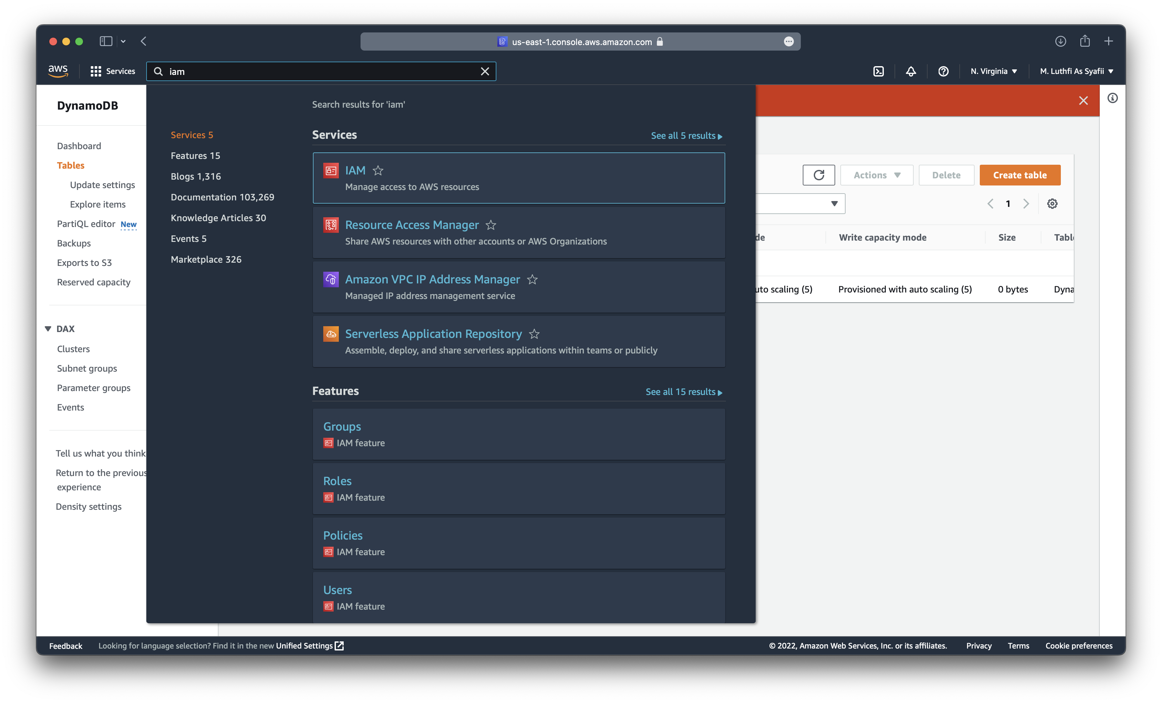Click the VPC IP Address Manager icon
1162x703 pixels.
(331, 279)
